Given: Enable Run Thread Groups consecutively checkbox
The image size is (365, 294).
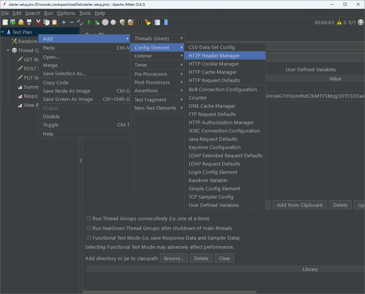Looking at the screenshot, I should click(89, 219).
